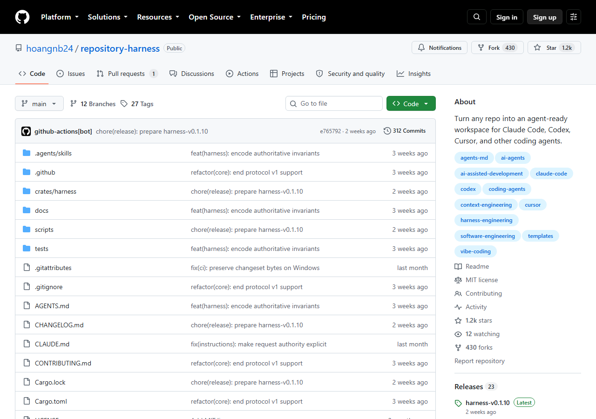Click the file icon for .gitattributes

pyautogui.click(x=27, y=268)
